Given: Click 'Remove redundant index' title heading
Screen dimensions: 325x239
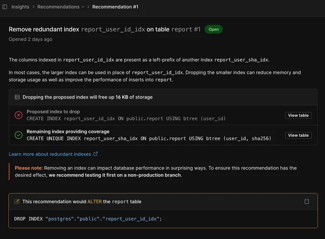Looking at the screenshot, I should click(44, 29).
